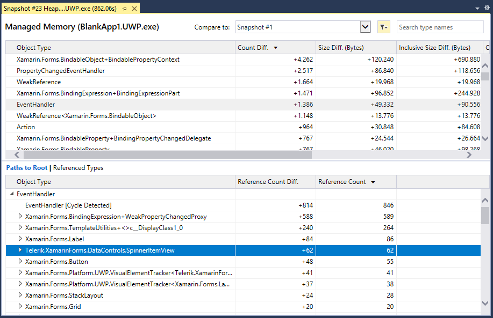Switch to the Paths to Root view
This screenshot has height=318, width=493.
point(27,168)
